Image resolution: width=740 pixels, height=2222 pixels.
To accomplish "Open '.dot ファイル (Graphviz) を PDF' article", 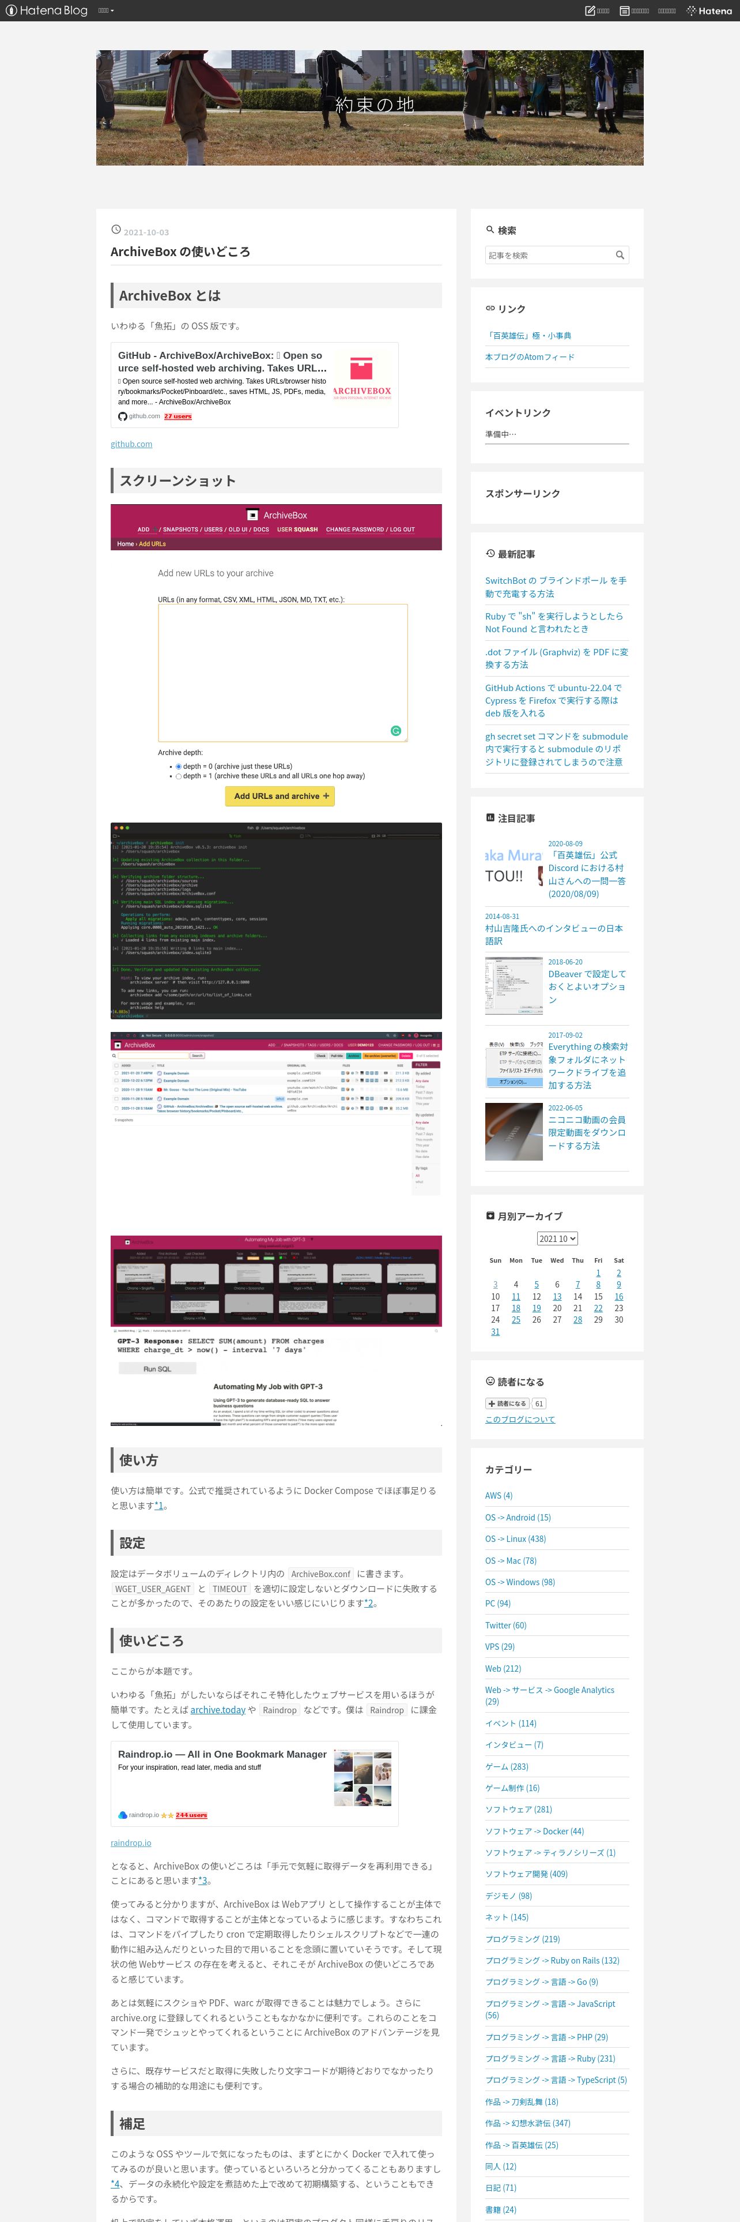I will coord(557,658).
